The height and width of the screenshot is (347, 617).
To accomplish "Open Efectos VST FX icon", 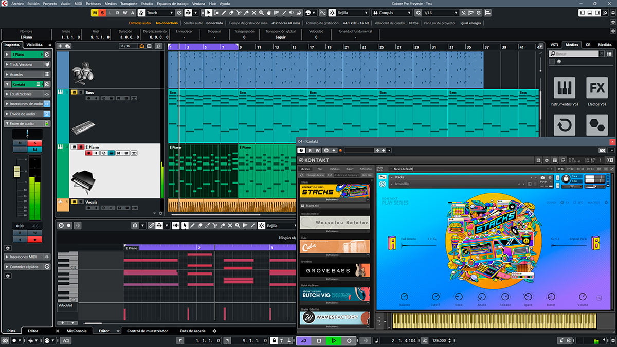I will point(597,88).
